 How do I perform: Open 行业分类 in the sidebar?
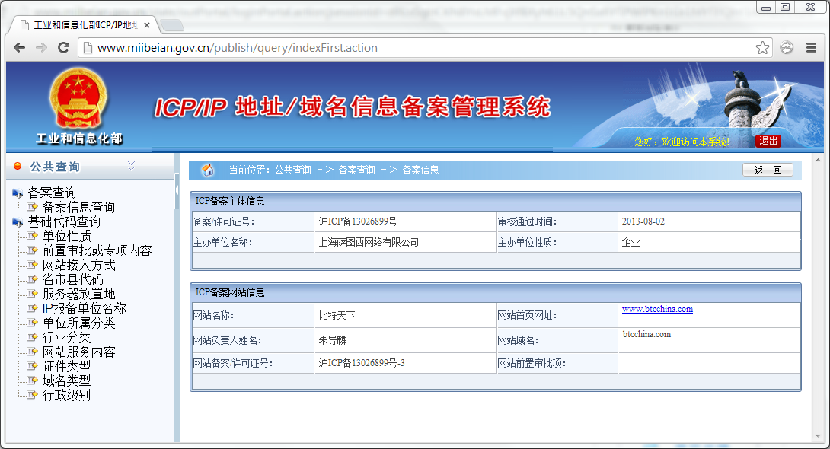[67, 337]
